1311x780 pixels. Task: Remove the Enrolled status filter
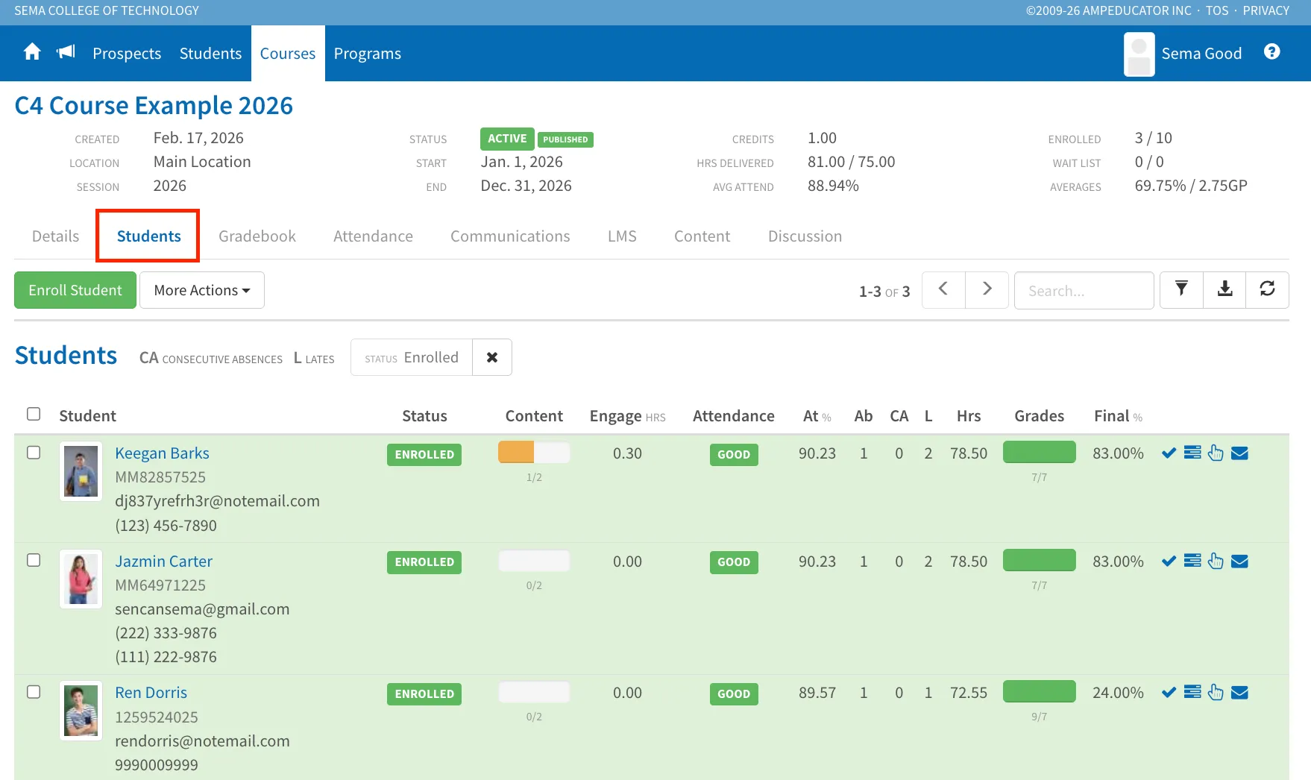coord(492,357)
